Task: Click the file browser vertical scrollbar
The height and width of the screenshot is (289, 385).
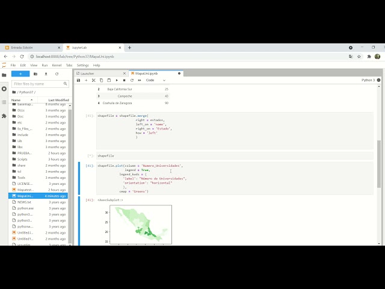Action: [x=70, y=176]
